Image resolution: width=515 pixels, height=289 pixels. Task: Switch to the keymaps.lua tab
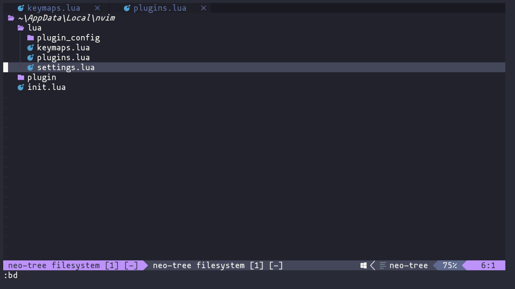pyautogui.click(x=54, y=8)
